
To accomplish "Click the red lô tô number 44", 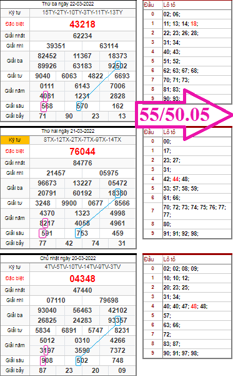I will pyautogui.click(x=176, y=179).
